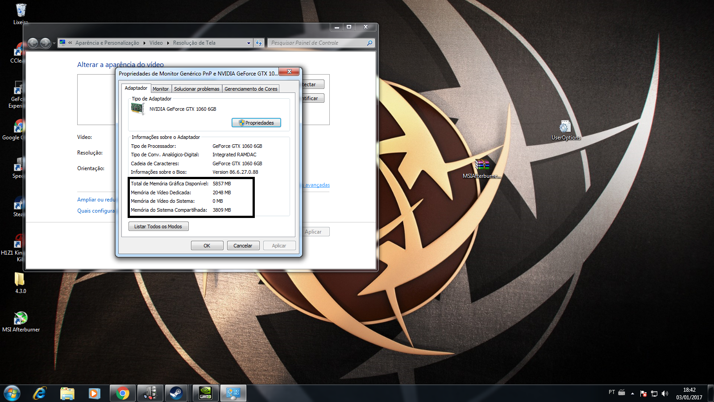Open the 4.3.0 folder on the desktop
Image resolution: width=714 pixels, height=402 pixels.
20,280
